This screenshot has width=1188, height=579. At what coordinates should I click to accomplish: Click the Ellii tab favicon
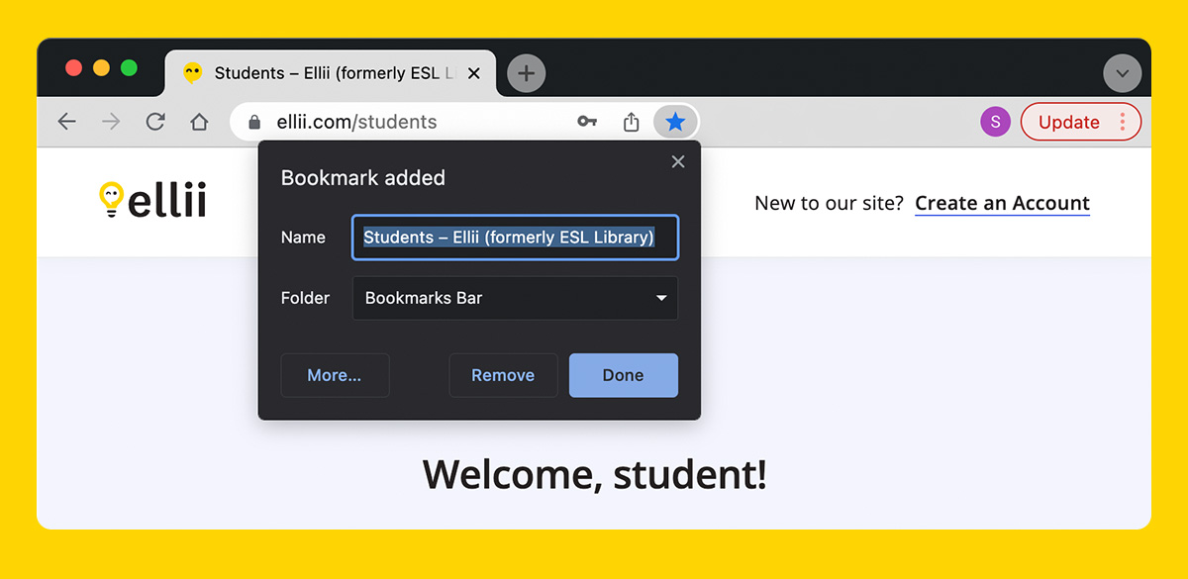point(193,73)
